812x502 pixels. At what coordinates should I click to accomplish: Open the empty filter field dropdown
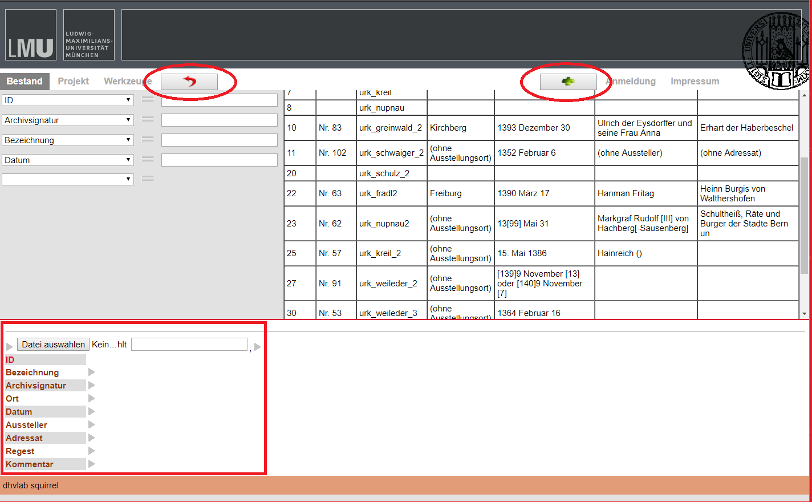point(68,179)
